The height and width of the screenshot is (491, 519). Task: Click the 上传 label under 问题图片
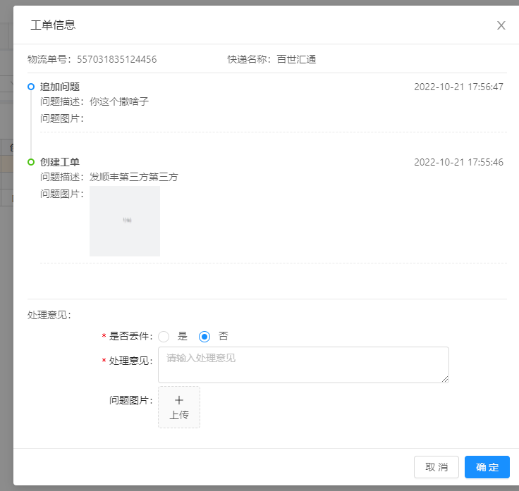[179, 415]
